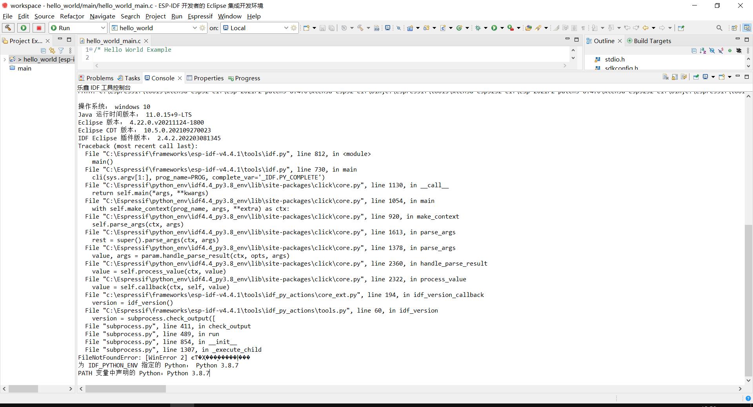Edit hello_world launch configuration gear icon
The image size is (753, 407).
tap(202, 28)
